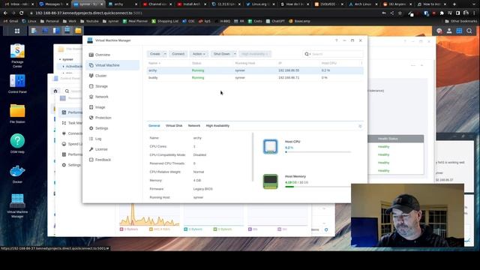Open a new browser tab
The height and width of the screenshot is (270, 480).
[x=454, y=4]
